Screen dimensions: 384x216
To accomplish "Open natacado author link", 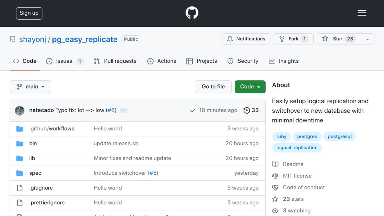I will [x=41, y=110].
